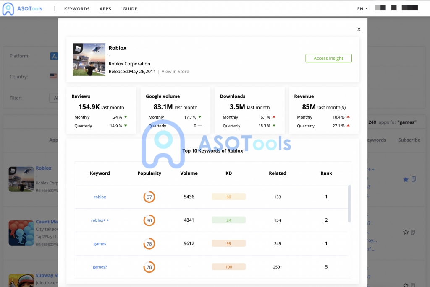Click the Revenue quarterly 27.1 % value
The image size is (430, 287).
(x=338, y=126)
